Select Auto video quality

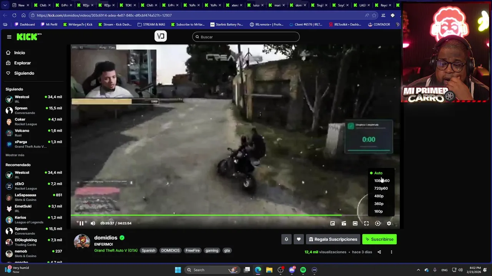[x=378, y=173]
